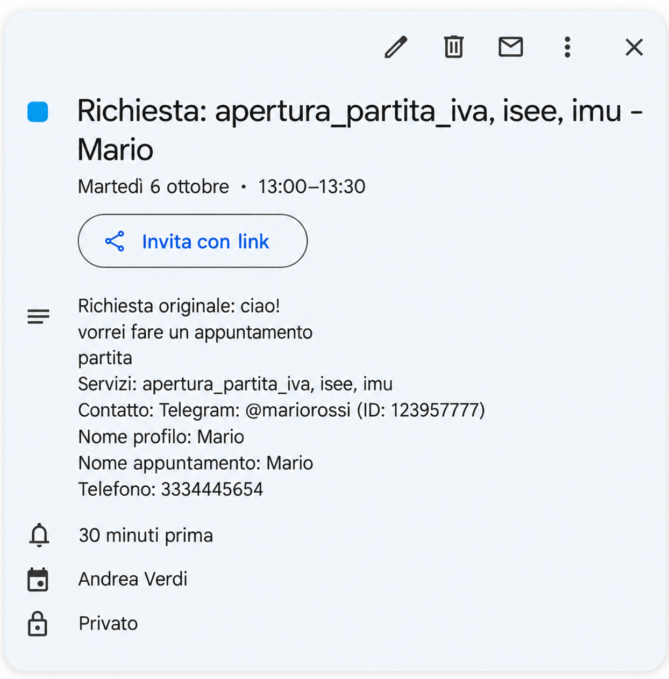The height and width of the screenshot is (679, 669).
Task: Click the calendar owner 'Andrea Verdi'
Action: [x=133, y=579]
